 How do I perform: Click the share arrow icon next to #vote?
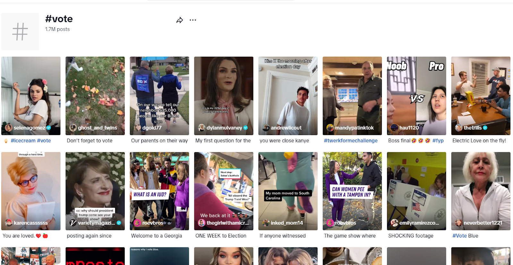(x=180, y=20)
